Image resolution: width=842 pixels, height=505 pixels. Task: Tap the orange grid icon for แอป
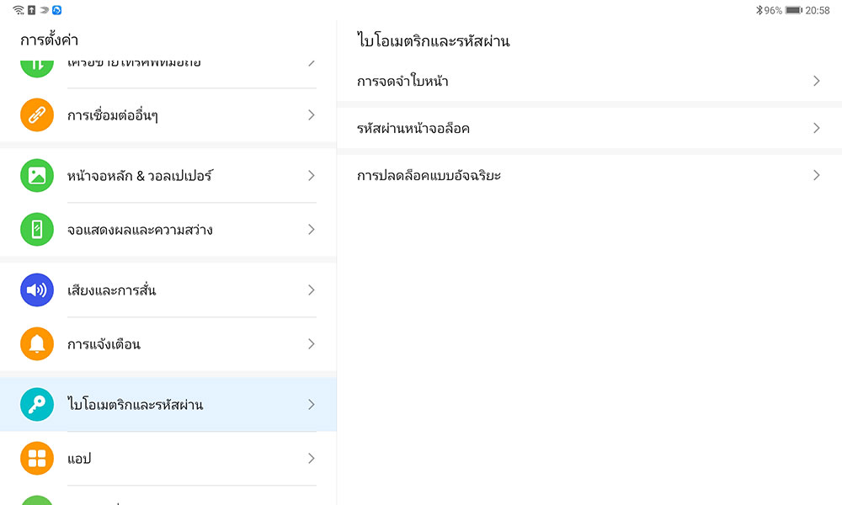[37, 458]
